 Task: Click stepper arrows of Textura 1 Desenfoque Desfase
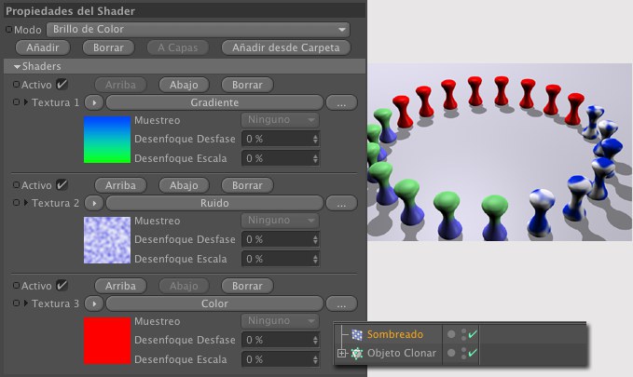pos(315,139)
